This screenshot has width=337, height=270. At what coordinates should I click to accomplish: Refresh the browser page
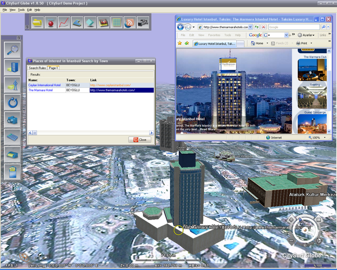click(x=257, y=27)
